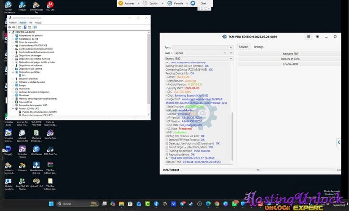Screen dimensions: 349x211
Task: Open the Pantalla dropdown arrow
Action: (187, 3)
